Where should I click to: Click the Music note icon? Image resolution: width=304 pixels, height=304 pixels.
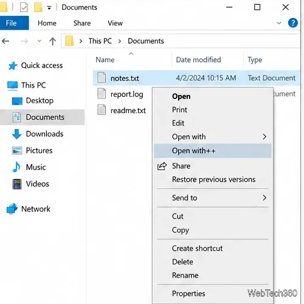pos(16,167)
